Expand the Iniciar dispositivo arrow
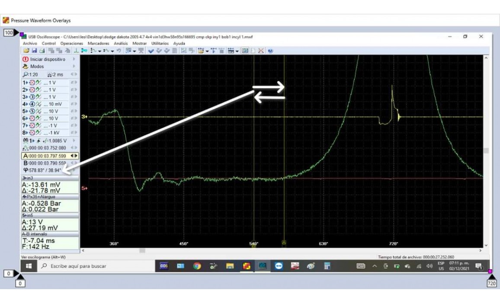This screenshot has height=303, width=500. 74,59
